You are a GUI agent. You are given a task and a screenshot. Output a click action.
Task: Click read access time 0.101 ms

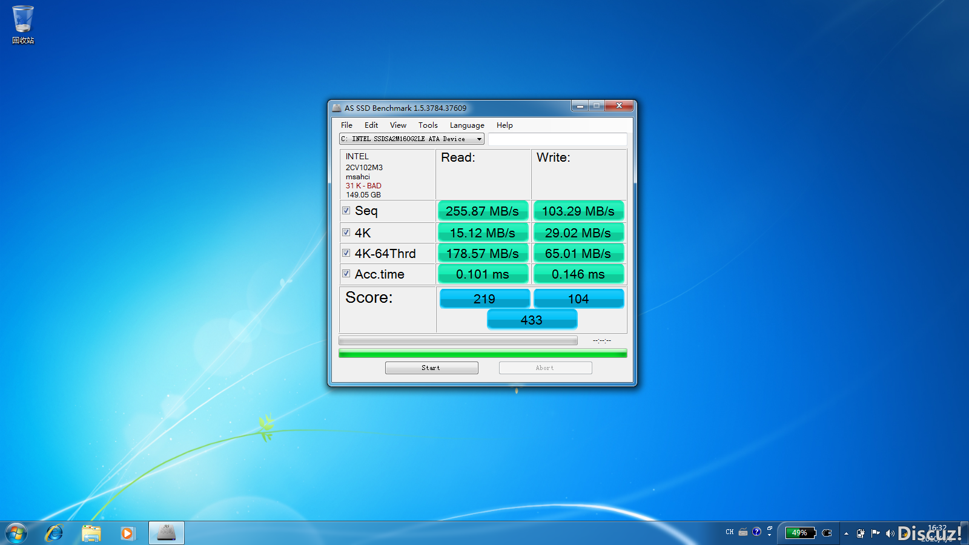coord(483,274)
